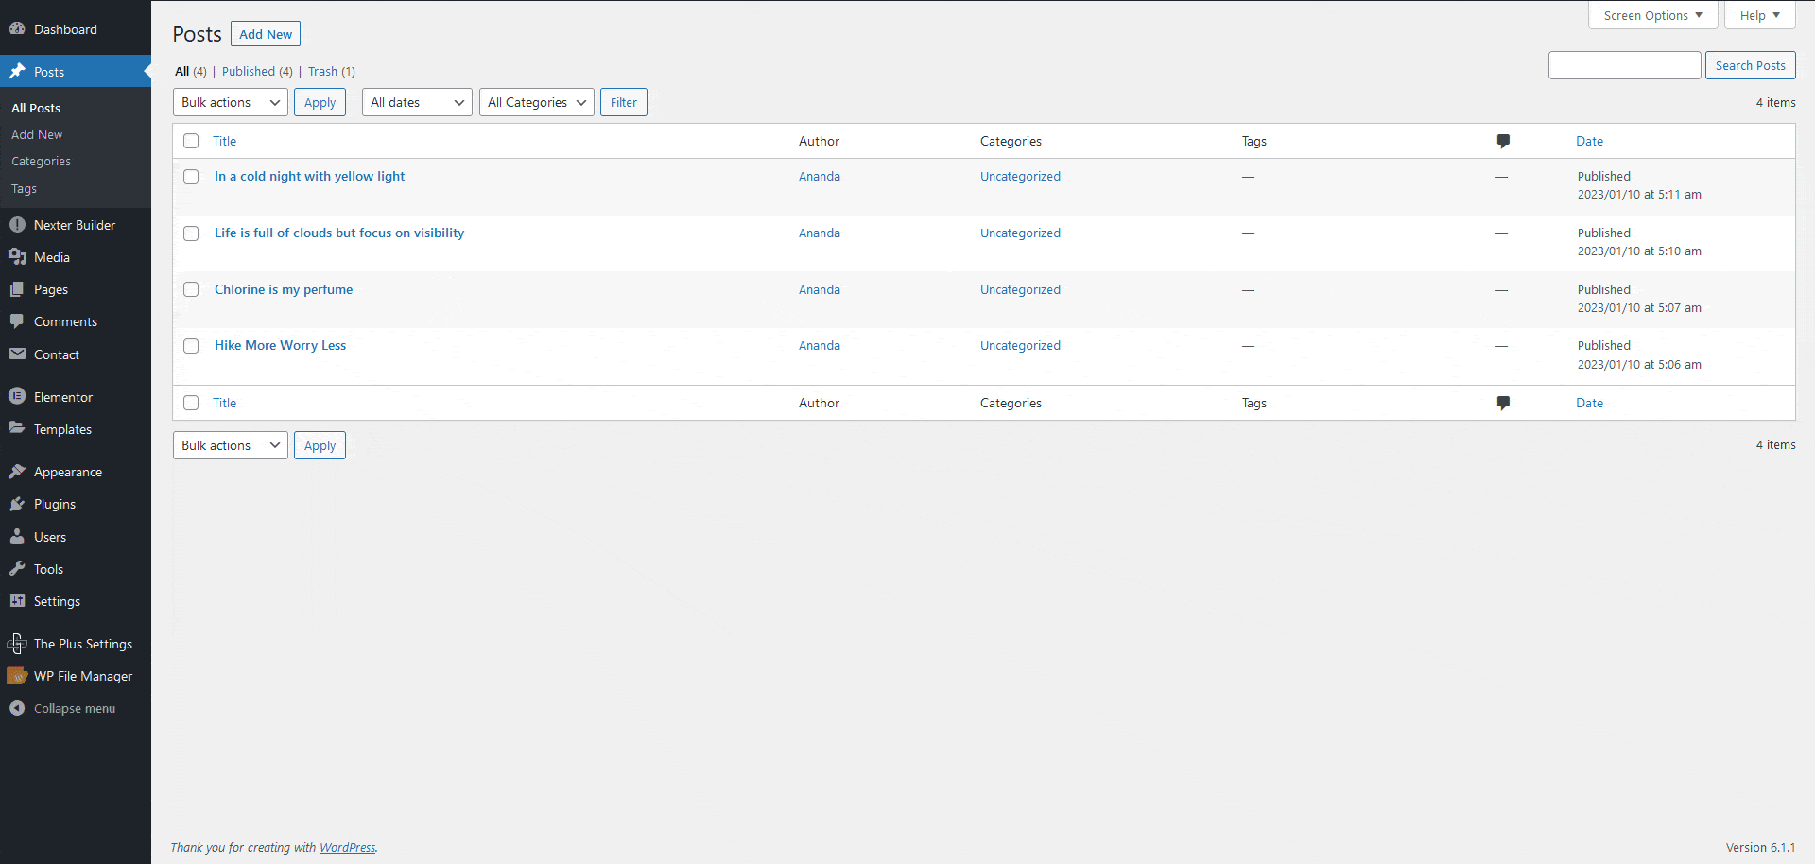Viewport: 1815px width, 864px height.
Task: Expand the Help menu
Action: [1758, 15]
